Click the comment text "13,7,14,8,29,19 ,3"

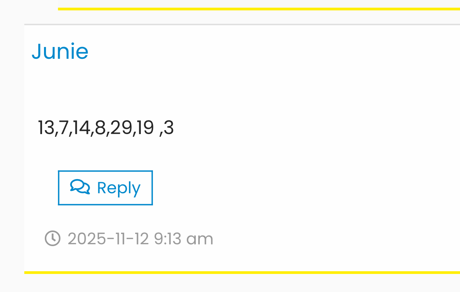coord(105,128)
